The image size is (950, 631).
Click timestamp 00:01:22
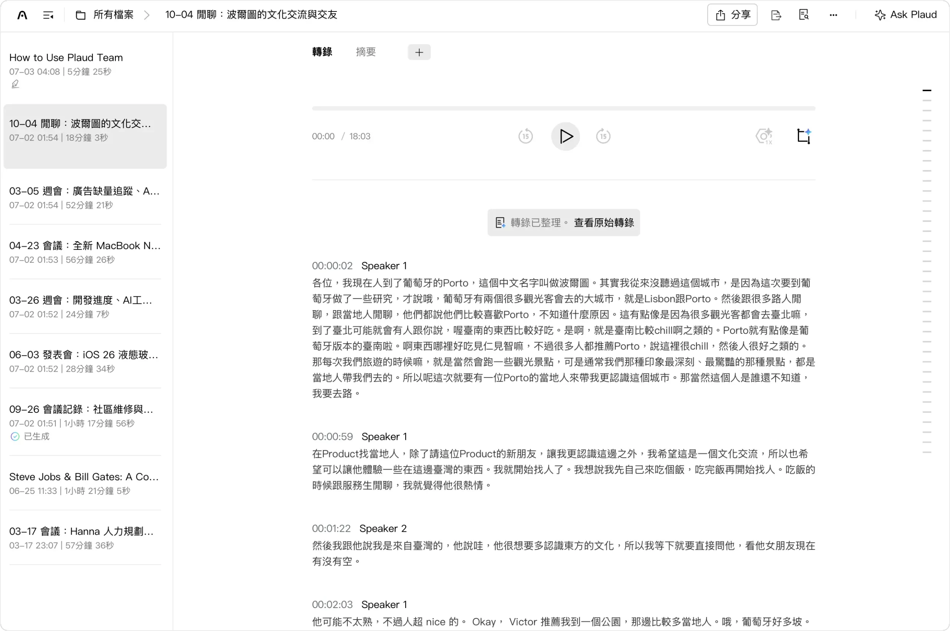pyautogui.click(x=331, y=528)
